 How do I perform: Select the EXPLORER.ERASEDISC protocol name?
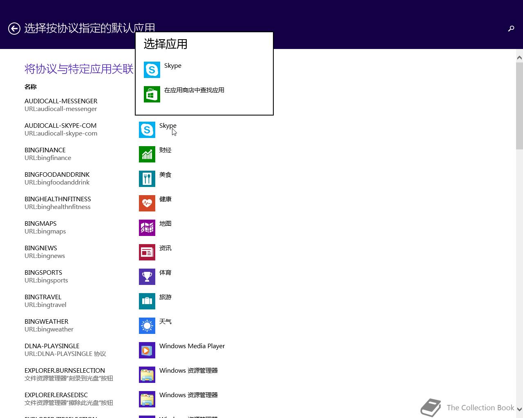point(56,395)
